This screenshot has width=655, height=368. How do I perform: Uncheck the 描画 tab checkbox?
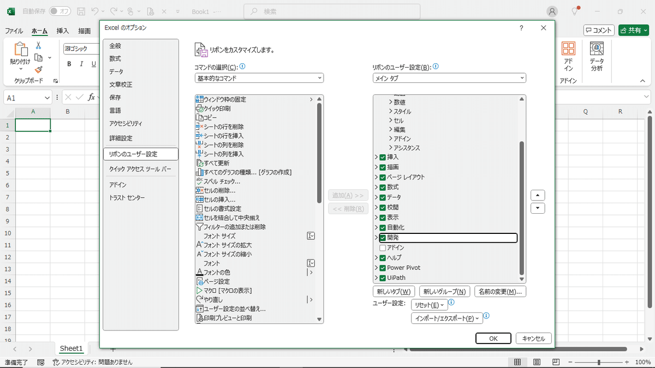point(383,167)
